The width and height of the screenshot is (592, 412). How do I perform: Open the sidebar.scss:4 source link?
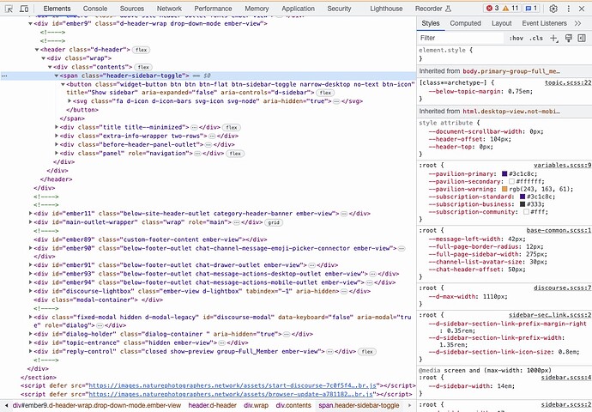click(566, 378)
